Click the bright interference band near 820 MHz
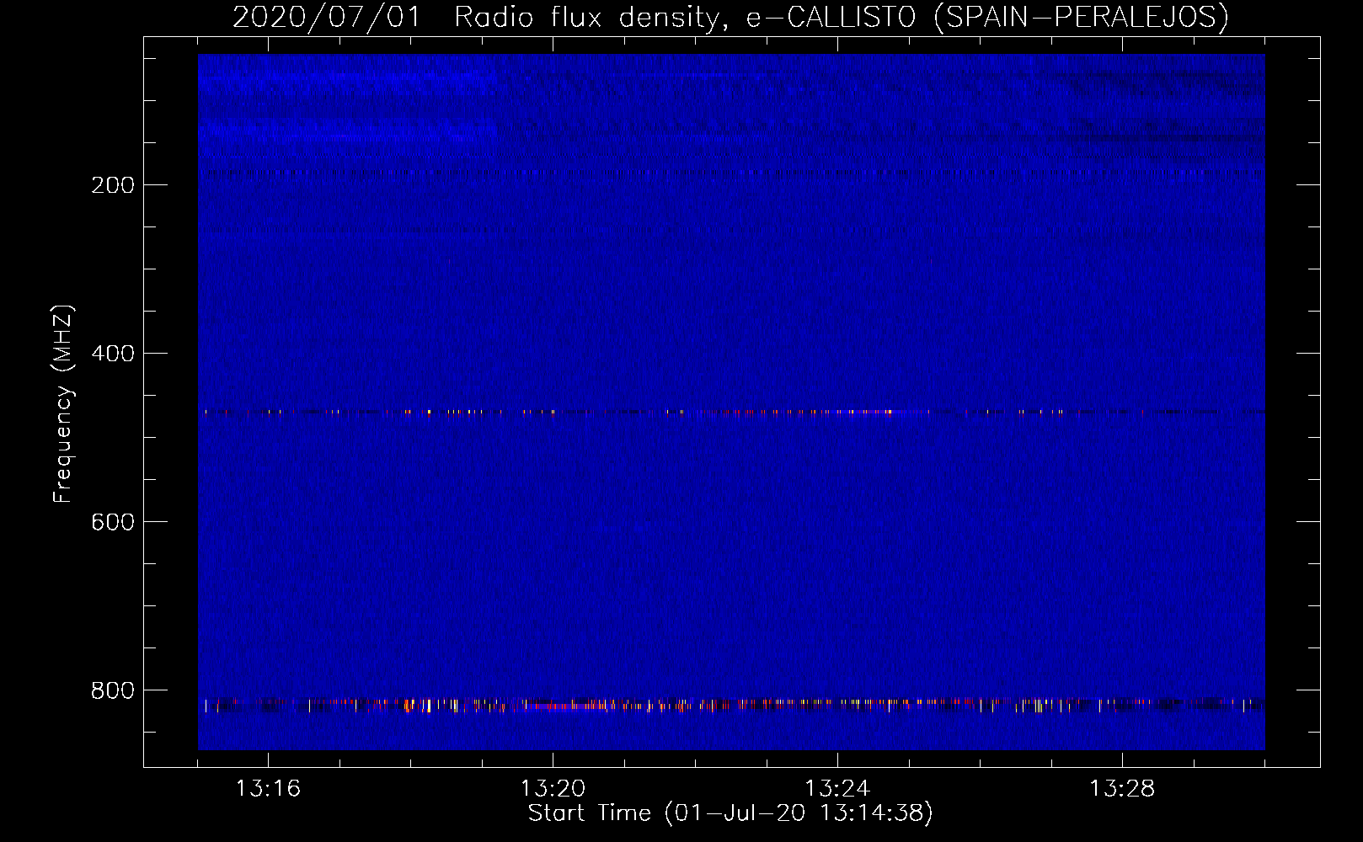The width and height of the screenshot is (1363, 842). click(x=731, y=705)
